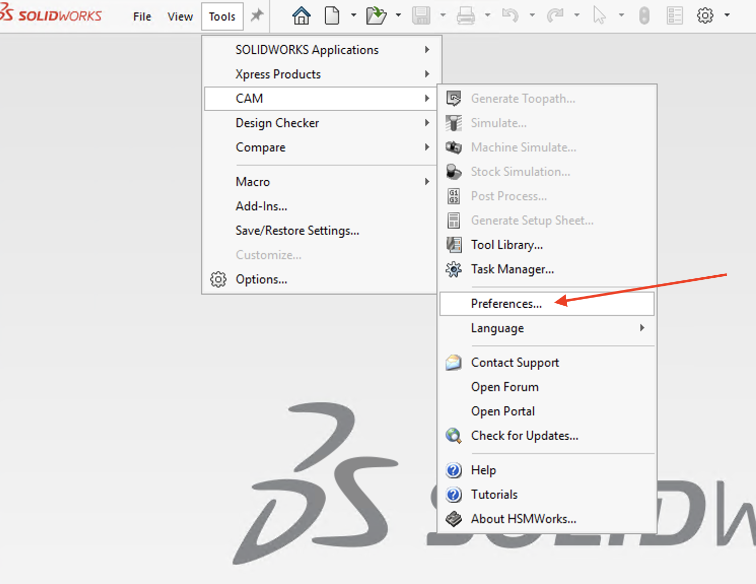
Task: Click Open Forum in CAM submenu
Action: point(547,387)
